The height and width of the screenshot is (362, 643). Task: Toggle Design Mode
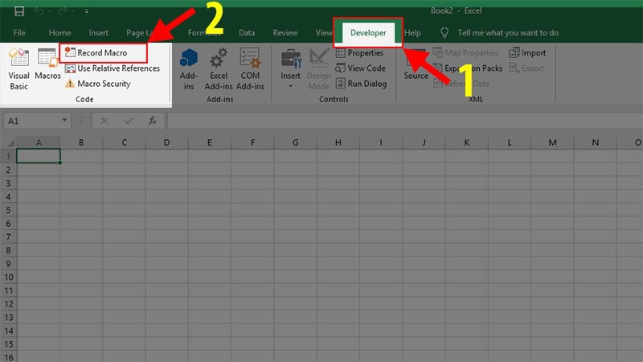319,68
